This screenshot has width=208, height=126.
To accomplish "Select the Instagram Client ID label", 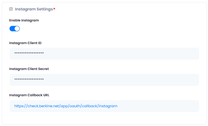I will pyautogui.click(x=25, y=43).
